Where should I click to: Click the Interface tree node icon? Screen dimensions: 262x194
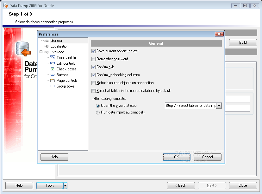tap(47, 52)
